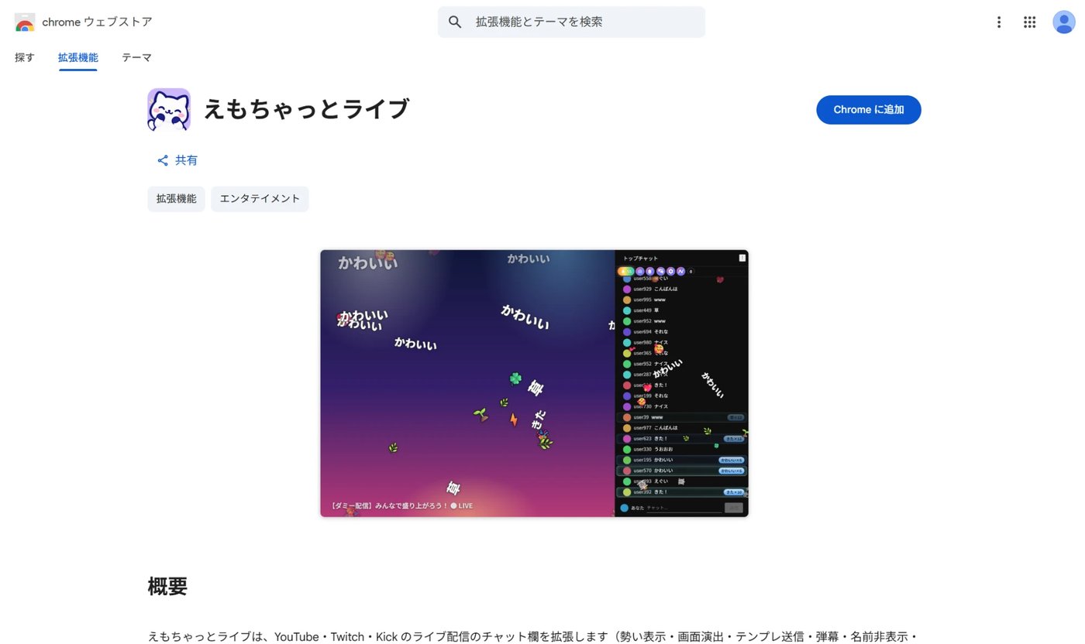This screenshot has width=1085, height=644.
Task: Click the Chrome に追加 button
Action: click(x=868, y=110)
